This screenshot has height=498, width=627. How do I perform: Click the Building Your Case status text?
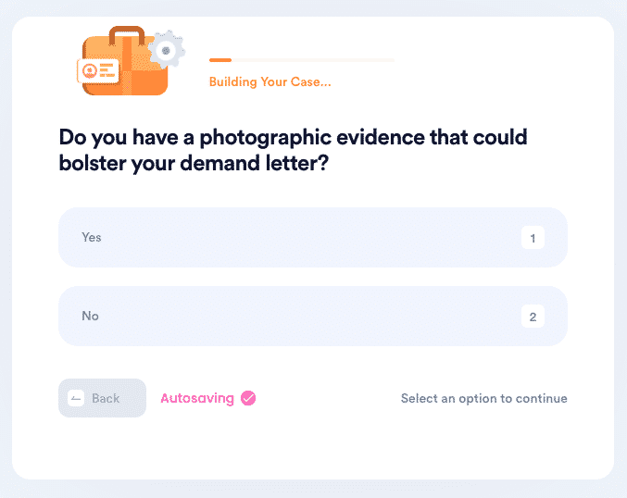pos(270,82)
